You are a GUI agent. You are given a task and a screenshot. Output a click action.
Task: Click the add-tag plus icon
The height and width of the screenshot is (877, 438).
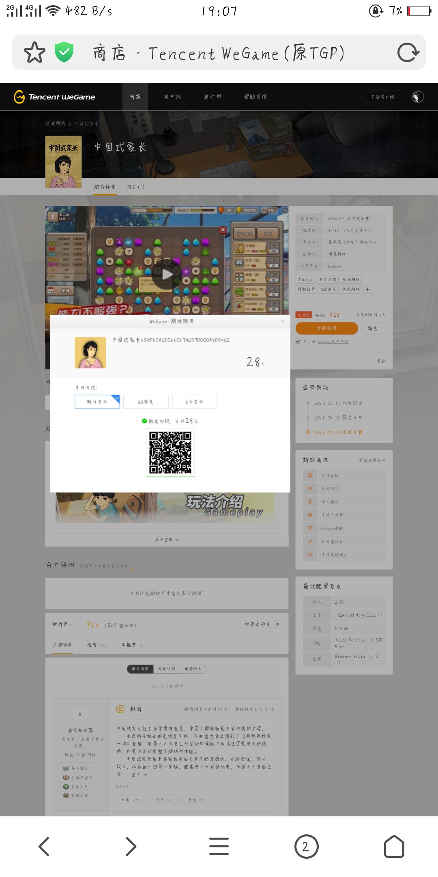pos(367,289)
